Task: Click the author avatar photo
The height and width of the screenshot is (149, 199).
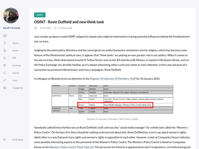Action: (x=11, y=15)
